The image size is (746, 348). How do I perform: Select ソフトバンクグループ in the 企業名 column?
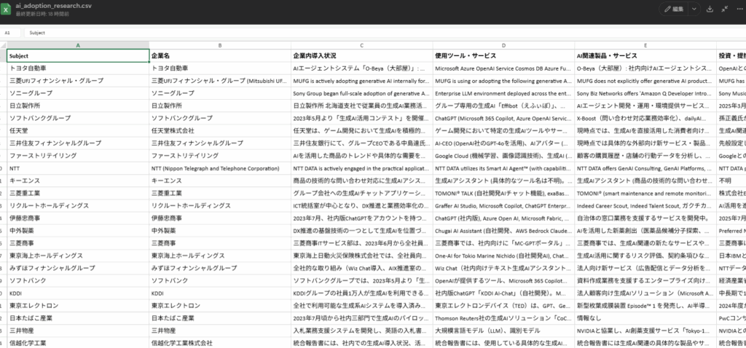click(220, 118)
